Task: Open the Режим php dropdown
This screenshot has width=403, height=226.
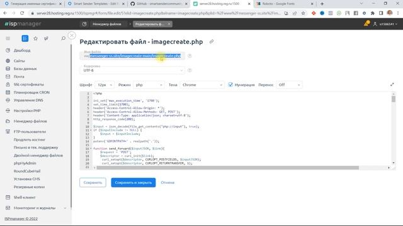Action: tap(149, 85)
